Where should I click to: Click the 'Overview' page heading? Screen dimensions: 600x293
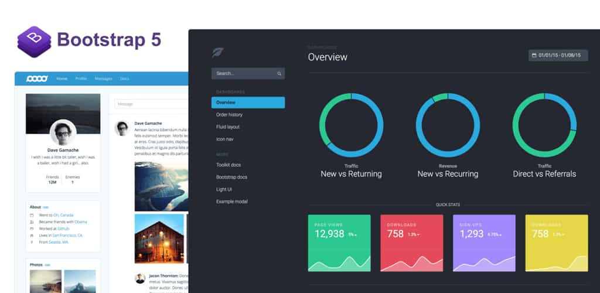[328, 57]
